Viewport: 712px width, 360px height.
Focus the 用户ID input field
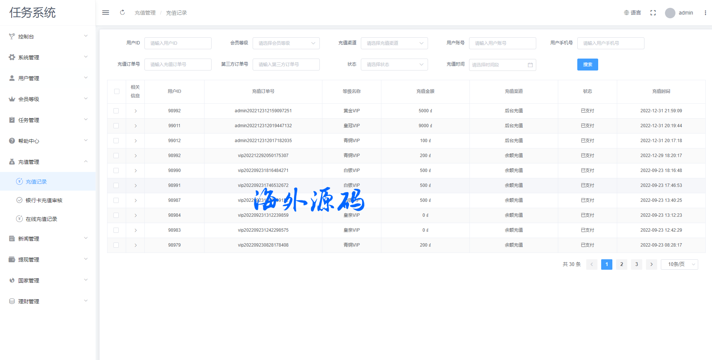click(178, 43)
